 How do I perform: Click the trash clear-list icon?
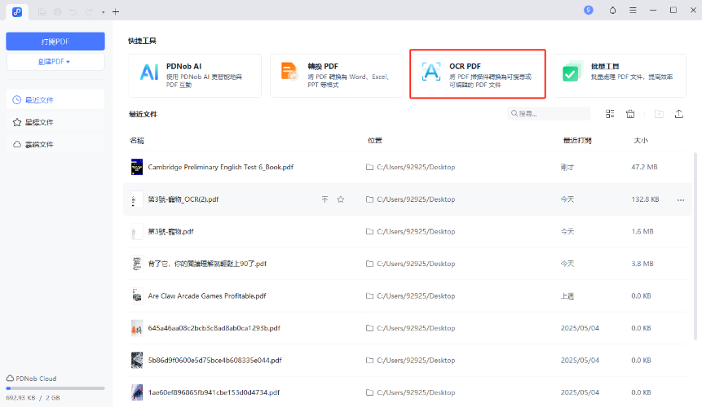point(630,114)
